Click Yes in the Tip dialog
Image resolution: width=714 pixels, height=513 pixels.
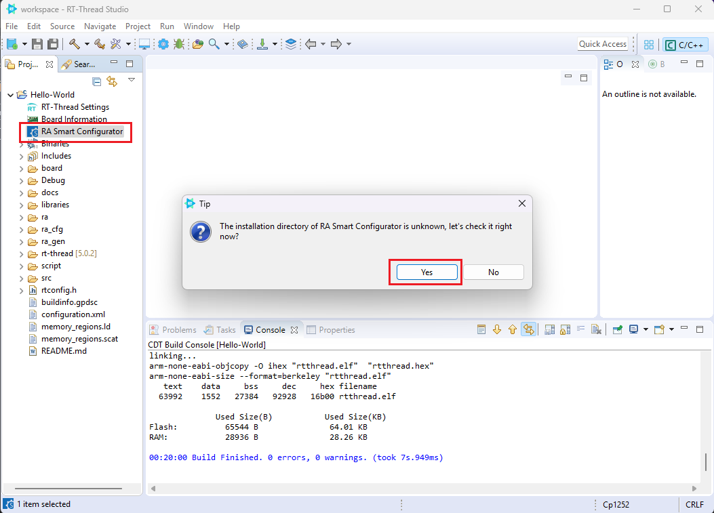point(427,272)
